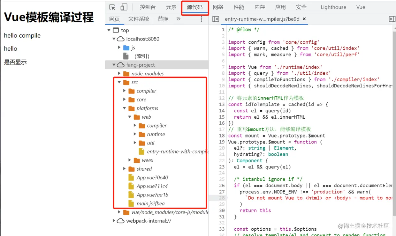
Task: Open the more options kebab menu
Action: (201, 19)
